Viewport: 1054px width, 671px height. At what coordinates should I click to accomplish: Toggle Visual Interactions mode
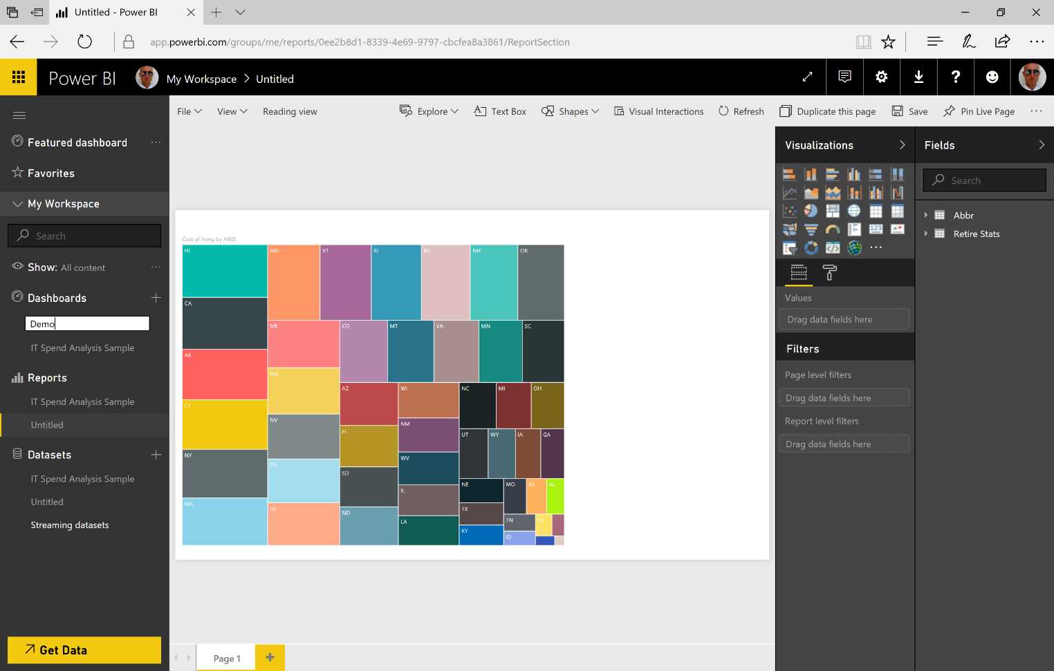pos(658,111)
